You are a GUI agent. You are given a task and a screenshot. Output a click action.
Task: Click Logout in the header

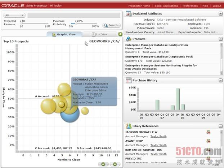click(217, 6)
